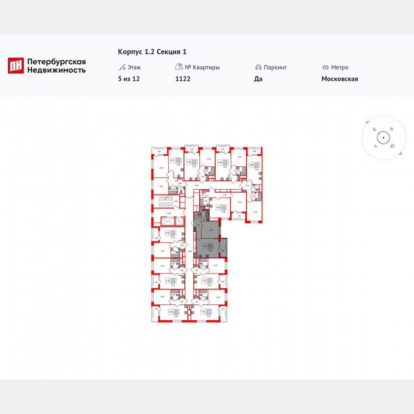Select the floor value 5 из 12
414x414 pixels.
point(129,79)
